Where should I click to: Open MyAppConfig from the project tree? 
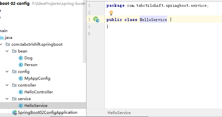(x=37, y=78)
